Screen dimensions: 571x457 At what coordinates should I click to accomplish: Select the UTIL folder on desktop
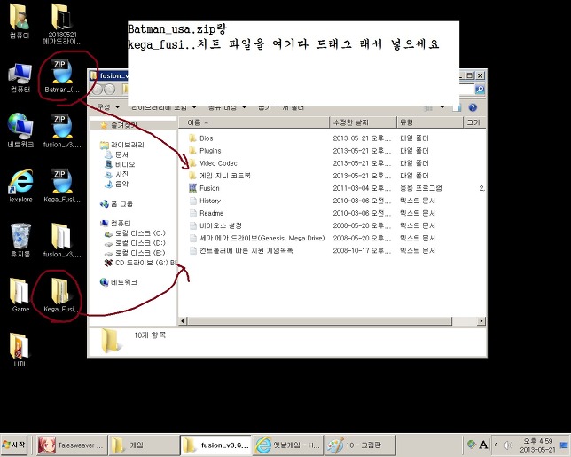20,350
